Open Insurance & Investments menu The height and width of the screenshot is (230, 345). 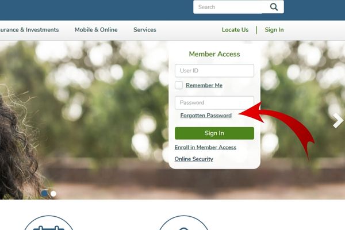[29, 30]
